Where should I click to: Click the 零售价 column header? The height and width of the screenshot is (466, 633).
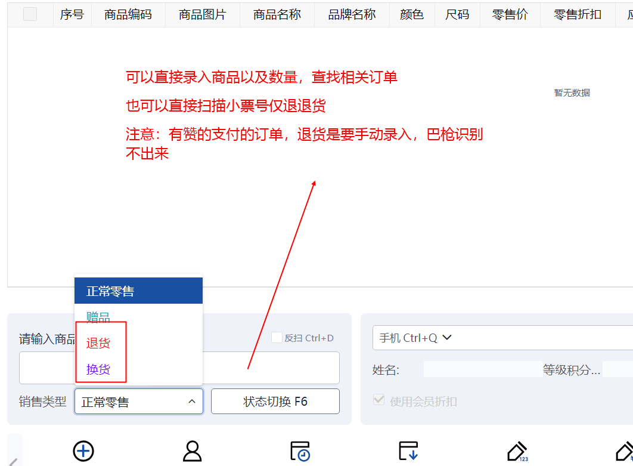tap(510, 15)
